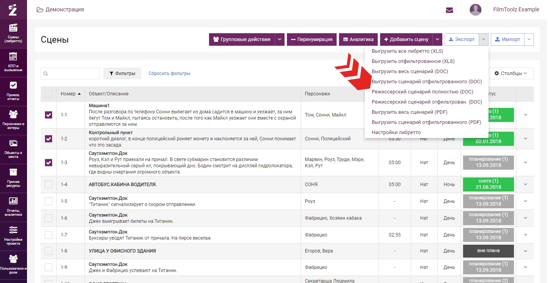The height and width of the screenshot is (283, 548).
Task: Click the user avatar picture
Action: tap(476, 9)
